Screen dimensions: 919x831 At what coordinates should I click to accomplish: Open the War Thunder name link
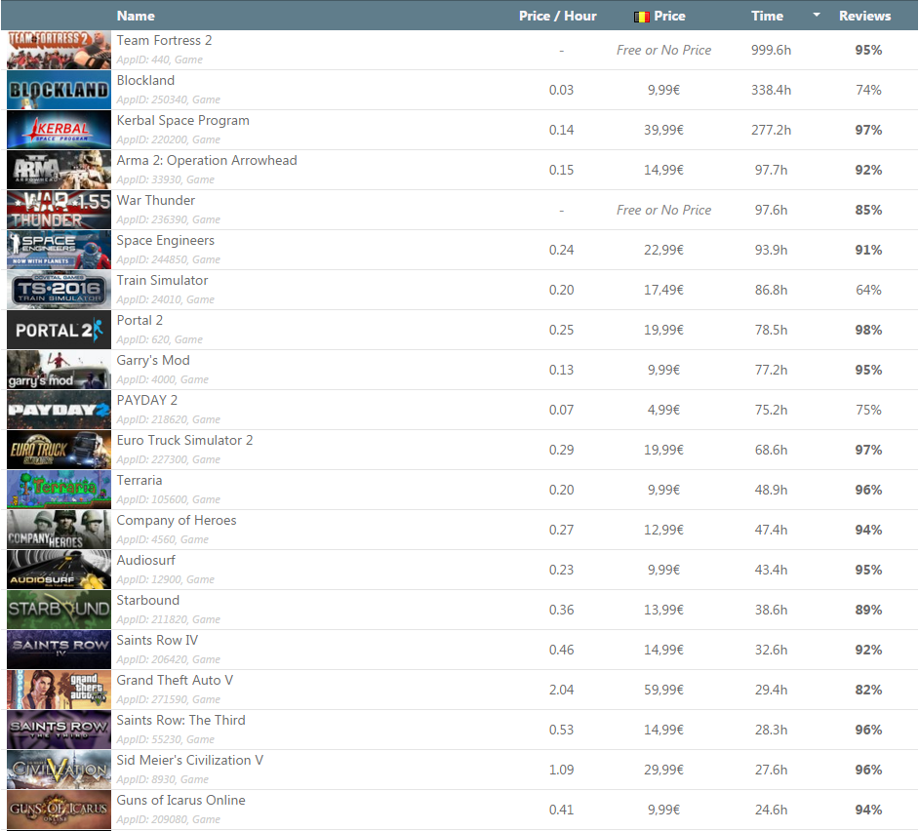156,200
